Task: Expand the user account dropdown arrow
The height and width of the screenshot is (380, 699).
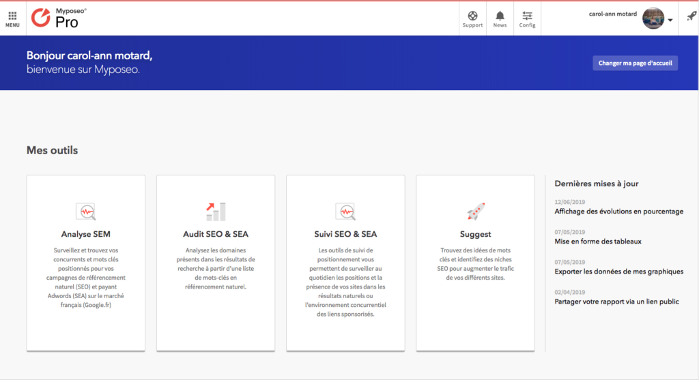Action: pyautogui.click(x=670, y=20)
